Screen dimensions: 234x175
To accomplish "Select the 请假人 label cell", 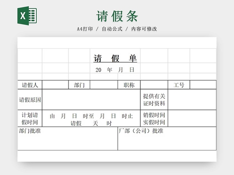I will pyautogui.click(x=30, y=85).
